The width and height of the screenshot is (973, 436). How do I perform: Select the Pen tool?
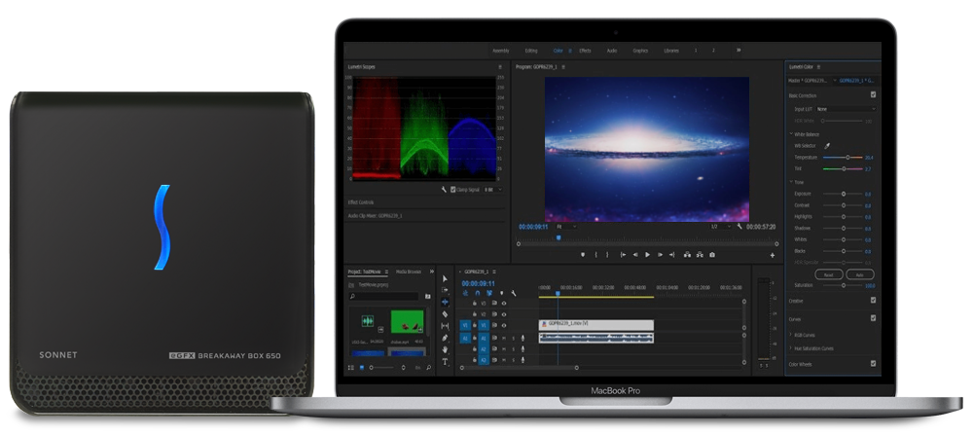[445, 338]
